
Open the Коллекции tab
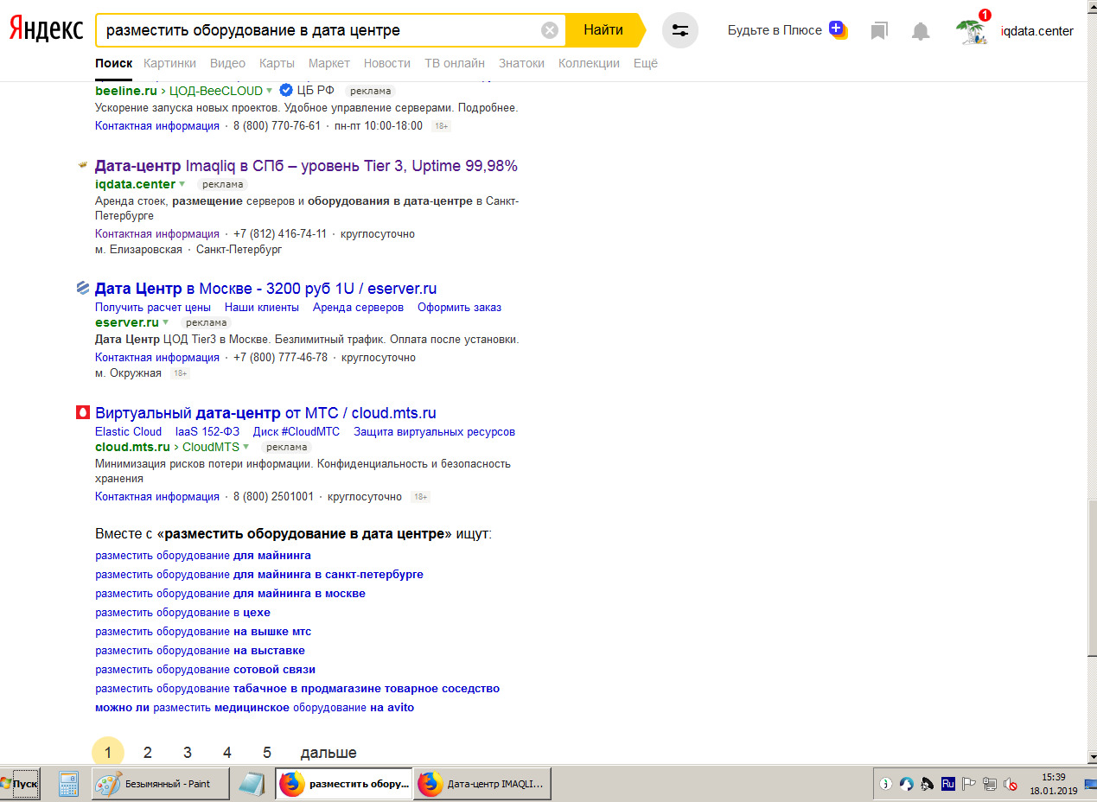pos(589,63)
